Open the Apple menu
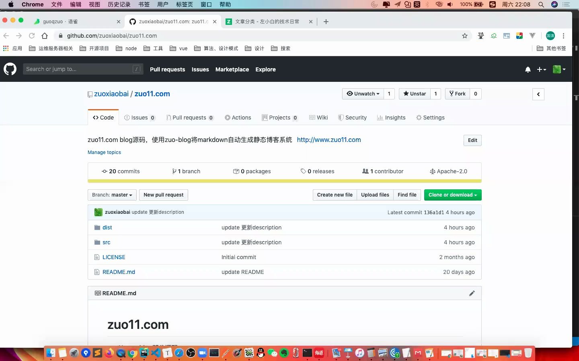Screen dimensions: 579x361 tap(11, 4)
